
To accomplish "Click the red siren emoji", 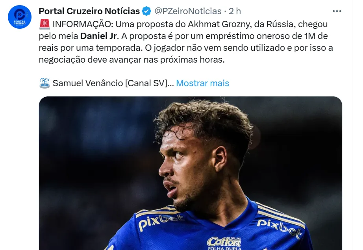I will click(44, 24).
